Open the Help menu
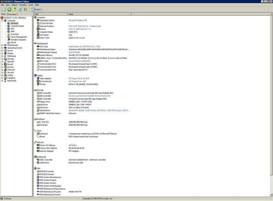 [37, 5]
